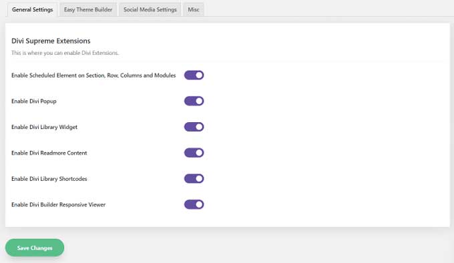Click the 'Enable Divi Readmore Content' label
The height and width of the screenshot is (263, 454).
(49, 153)
